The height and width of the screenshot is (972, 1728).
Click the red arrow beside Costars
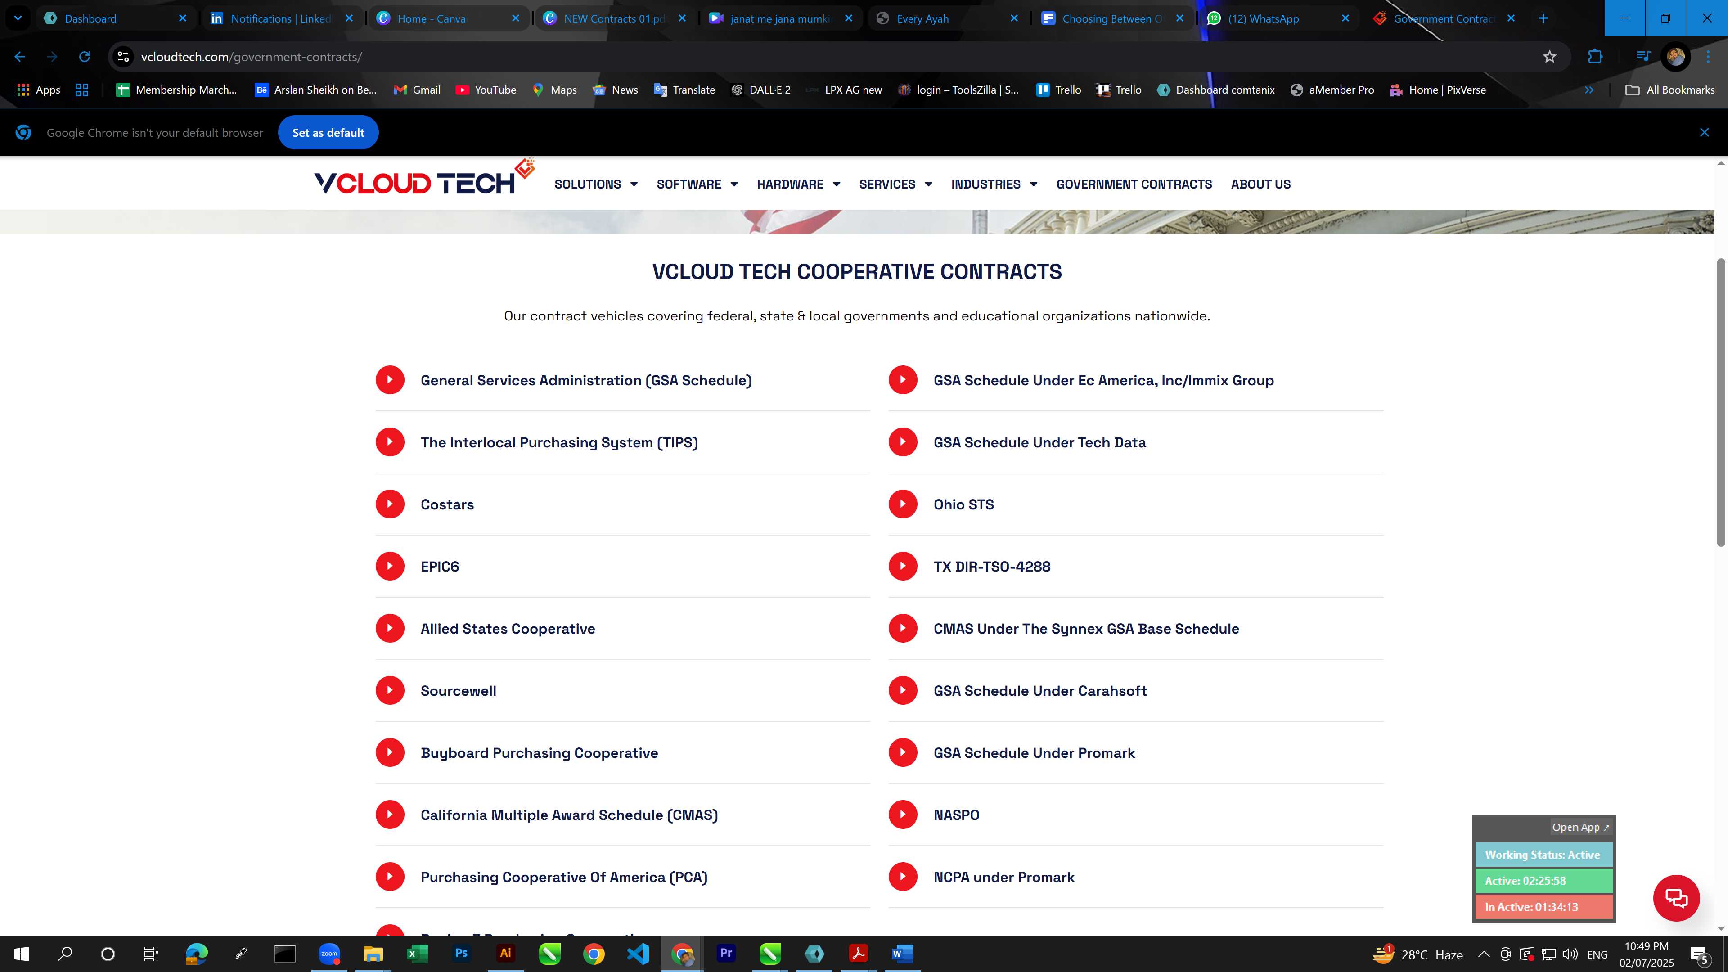(390, 504)
